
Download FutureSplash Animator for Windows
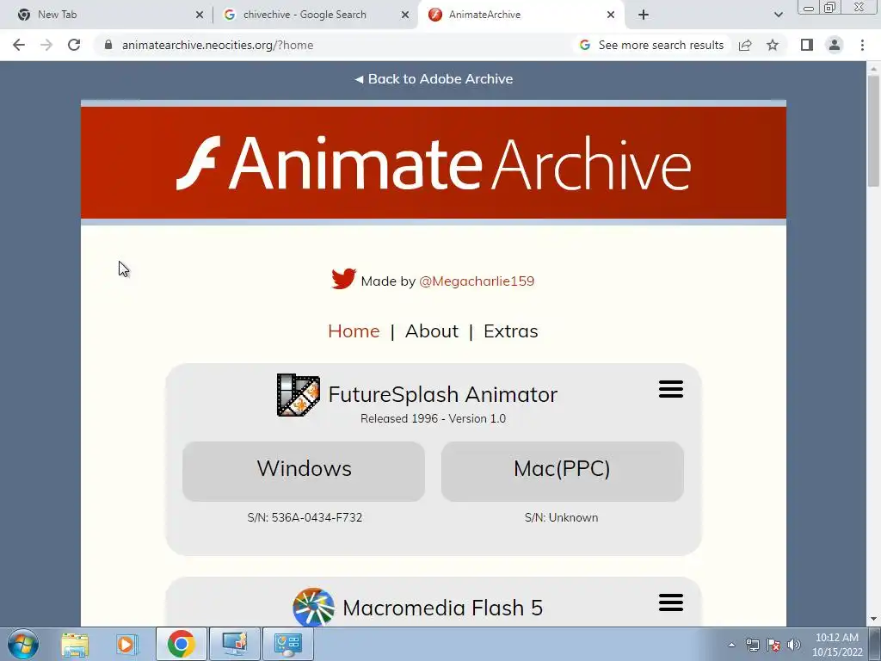click(x=304, y=471)
